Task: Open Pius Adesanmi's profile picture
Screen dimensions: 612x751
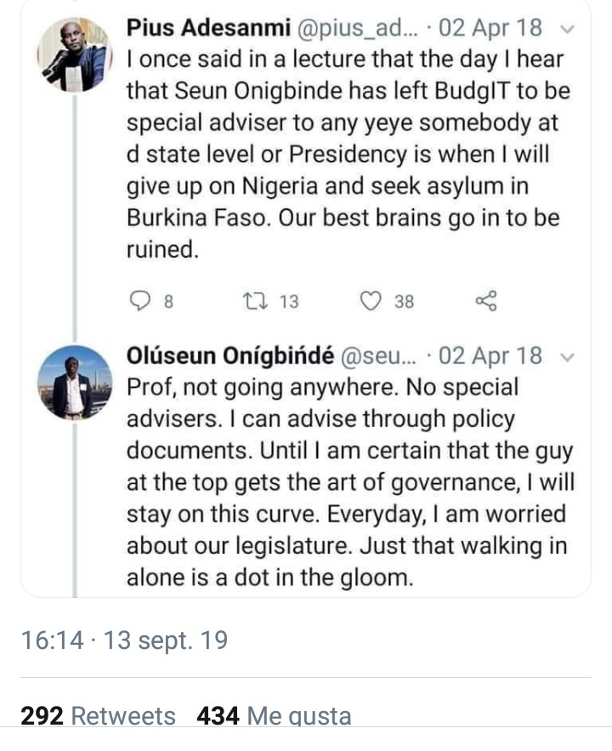Action: click(x=74, y=54)
